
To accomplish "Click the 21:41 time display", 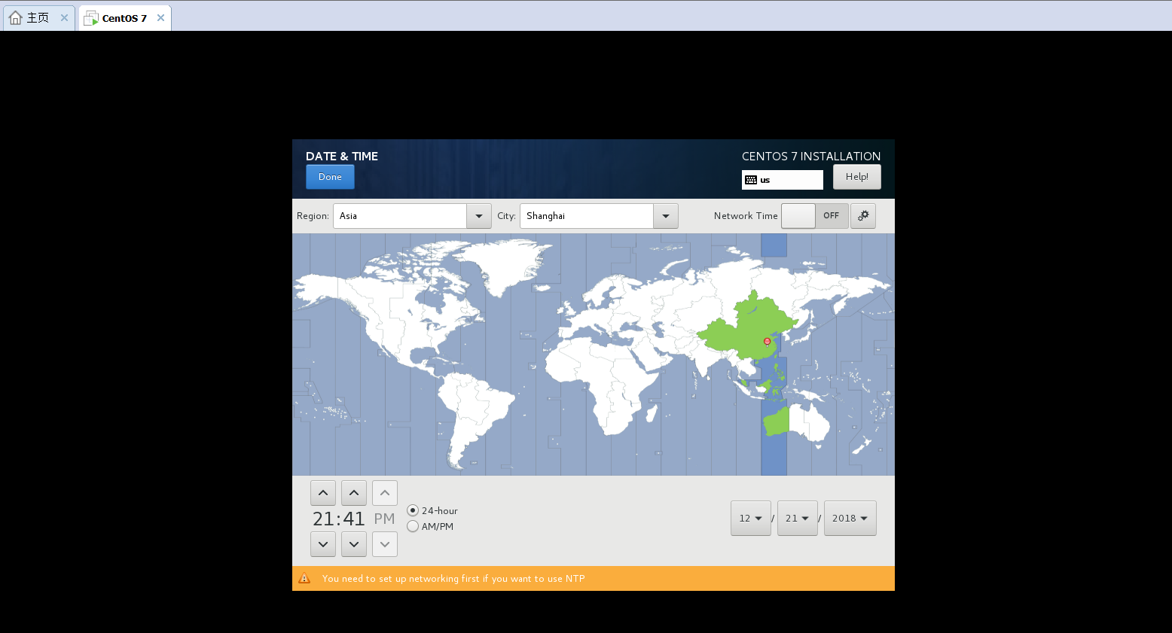I will point(339,519).
